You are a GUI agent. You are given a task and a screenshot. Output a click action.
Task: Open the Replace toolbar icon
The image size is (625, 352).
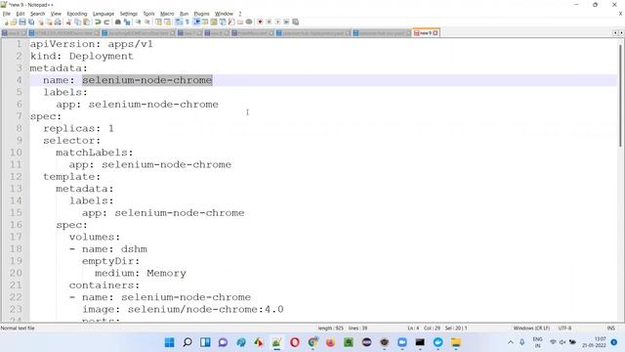point(127,22)
